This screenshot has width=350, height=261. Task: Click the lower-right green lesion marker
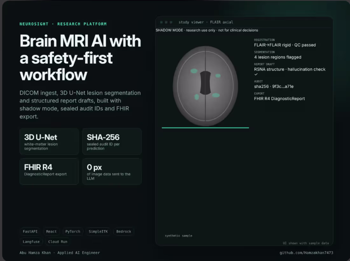[216, 95]
